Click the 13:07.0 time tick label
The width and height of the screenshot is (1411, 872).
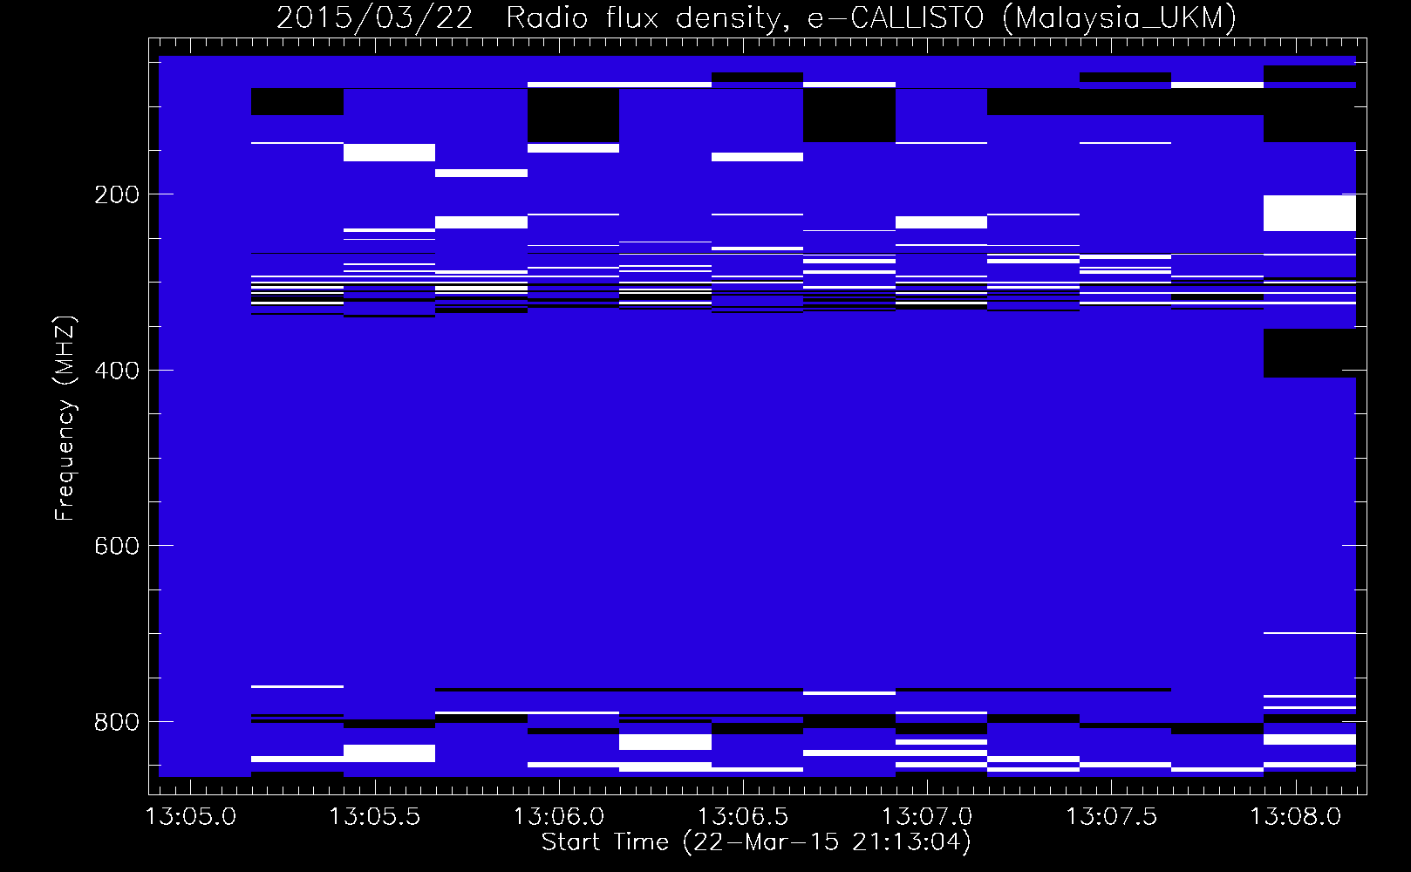click(x=927, y=817)
